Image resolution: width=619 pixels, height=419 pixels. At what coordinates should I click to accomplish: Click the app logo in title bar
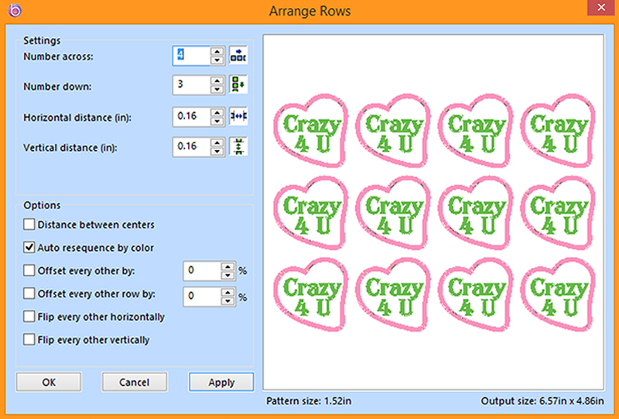[12, 12]
